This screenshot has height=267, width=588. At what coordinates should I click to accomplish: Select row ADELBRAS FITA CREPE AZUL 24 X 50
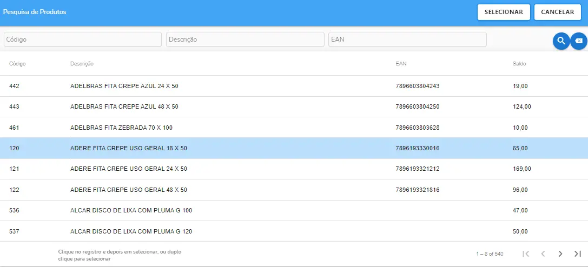click(294, 86)
